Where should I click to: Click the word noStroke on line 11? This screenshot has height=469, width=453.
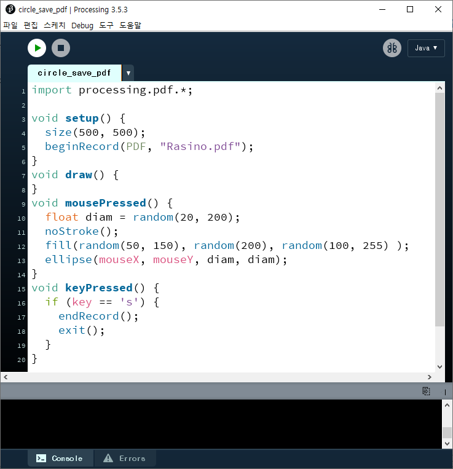point(72,231)
